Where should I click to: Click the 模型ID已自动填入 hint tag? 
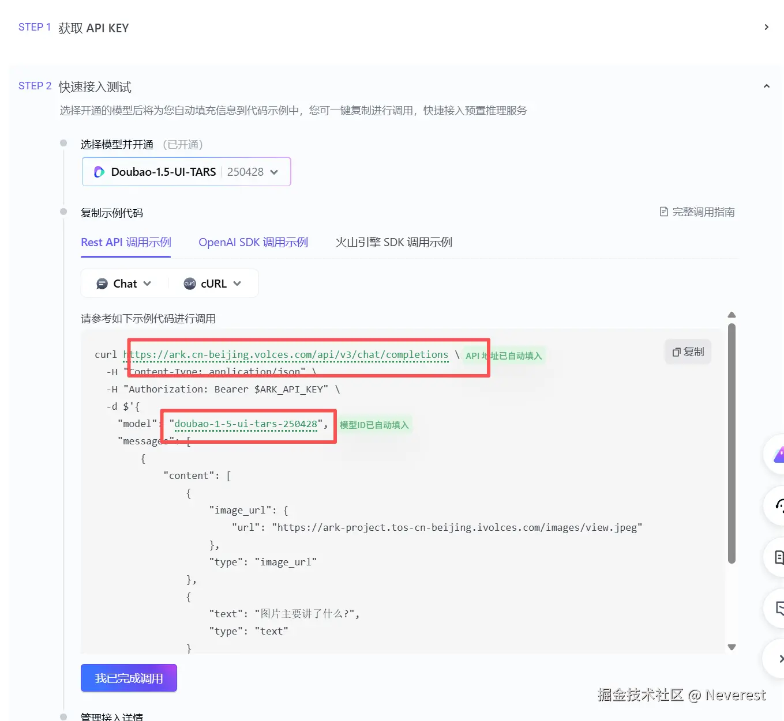(x=374, y=425)
